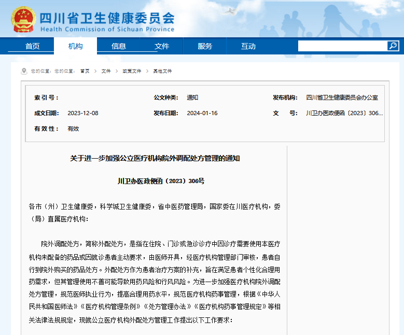
Task: Click the breadcrumb chevron after 政策文件
Action: (147, 71)
